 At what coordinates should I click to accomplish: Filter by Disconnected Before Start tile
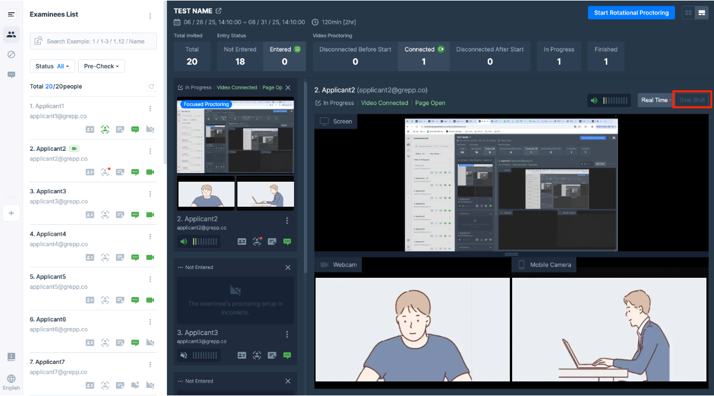click(355, 56)
